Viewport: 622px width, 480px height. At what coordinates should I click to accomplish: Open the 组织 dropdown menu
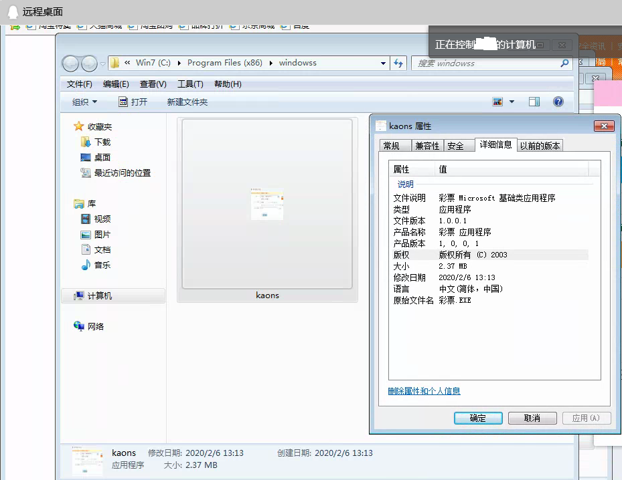point(84,102)
